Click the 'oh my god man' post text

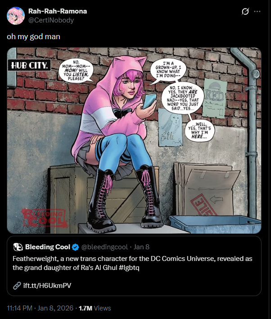point(33,36)
